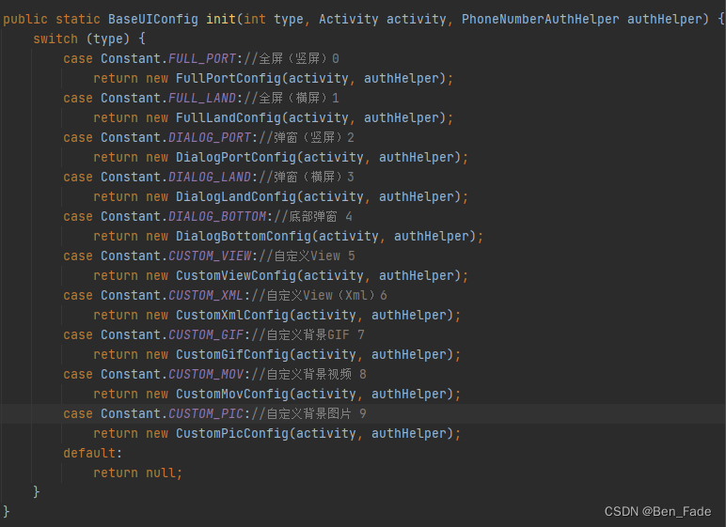Select the CUSTOM_VIEW constant
Viewport: 726px width, 527px height.
(211, 256)
